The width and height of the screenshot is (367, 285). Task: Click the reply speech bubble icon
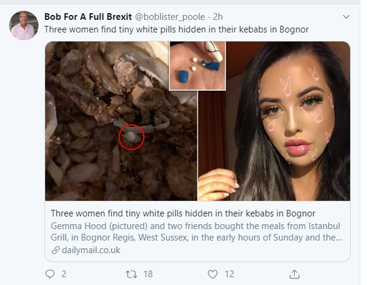click(x=50, y=274)
